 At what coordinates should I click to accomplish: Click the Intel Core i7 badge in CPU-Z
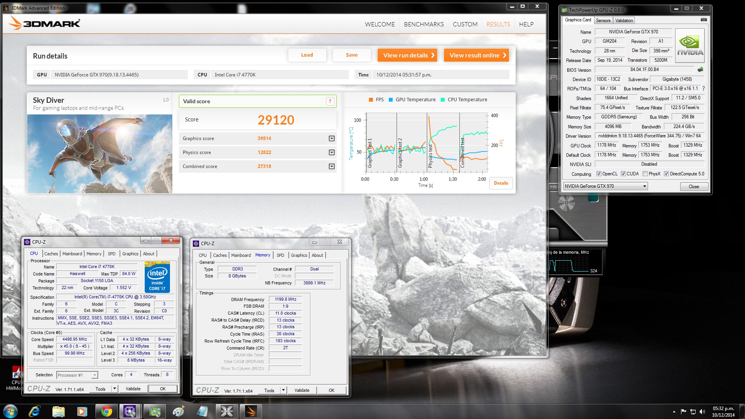click(x=157, y=277)
